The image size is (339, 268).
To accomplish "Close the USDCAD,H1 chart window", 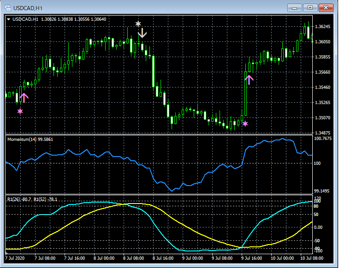I will pyautogui.click(x=326, y=8).
